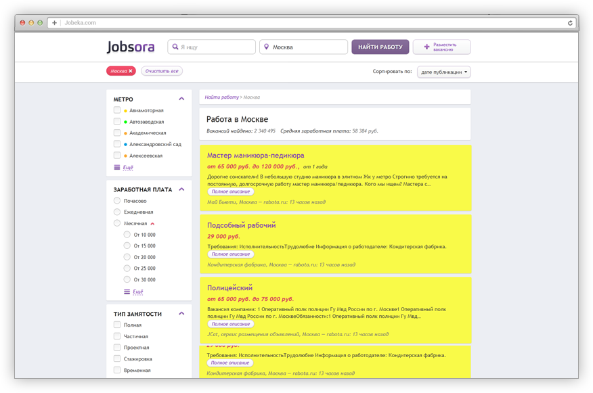The image size is (593, 393).
Task: Check the Алексеевская metro checkbox
Action: (117, 155)
